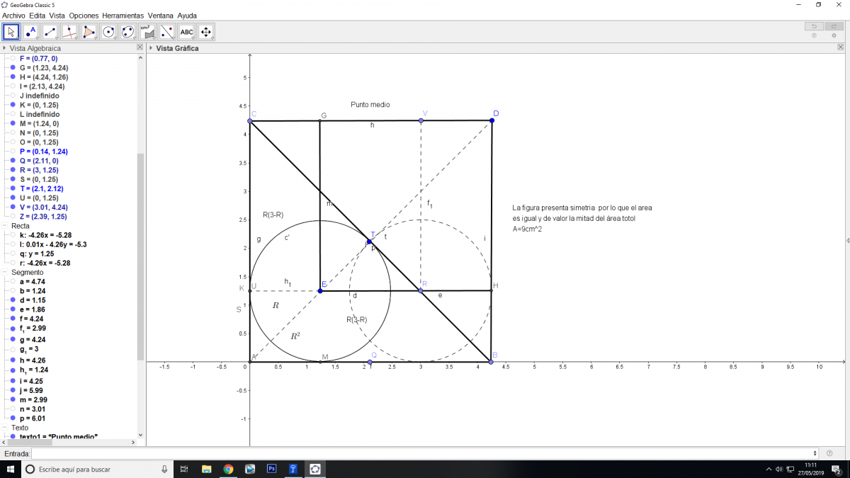850x478 pixels.
Task: Collapse the Segmento category
Action: click(x=6, y=273)
